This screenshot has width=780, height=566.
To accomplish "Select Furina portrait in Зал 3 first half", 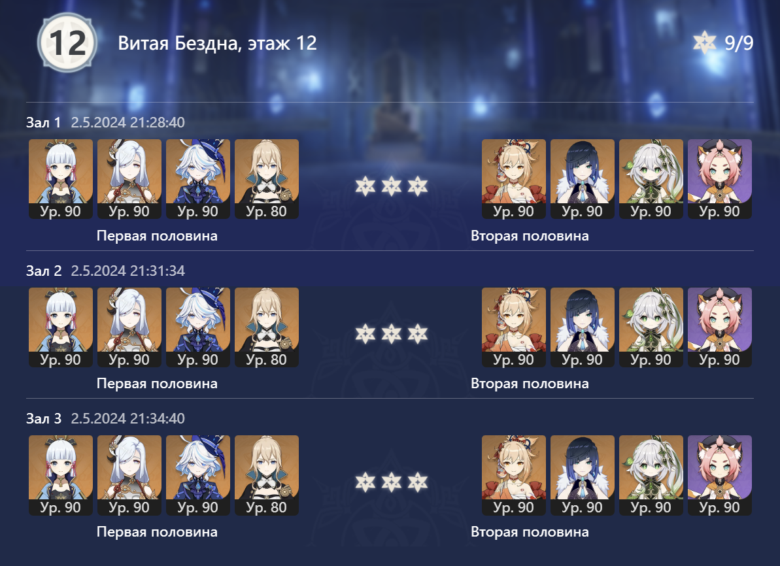I will [x=198, y=475].
